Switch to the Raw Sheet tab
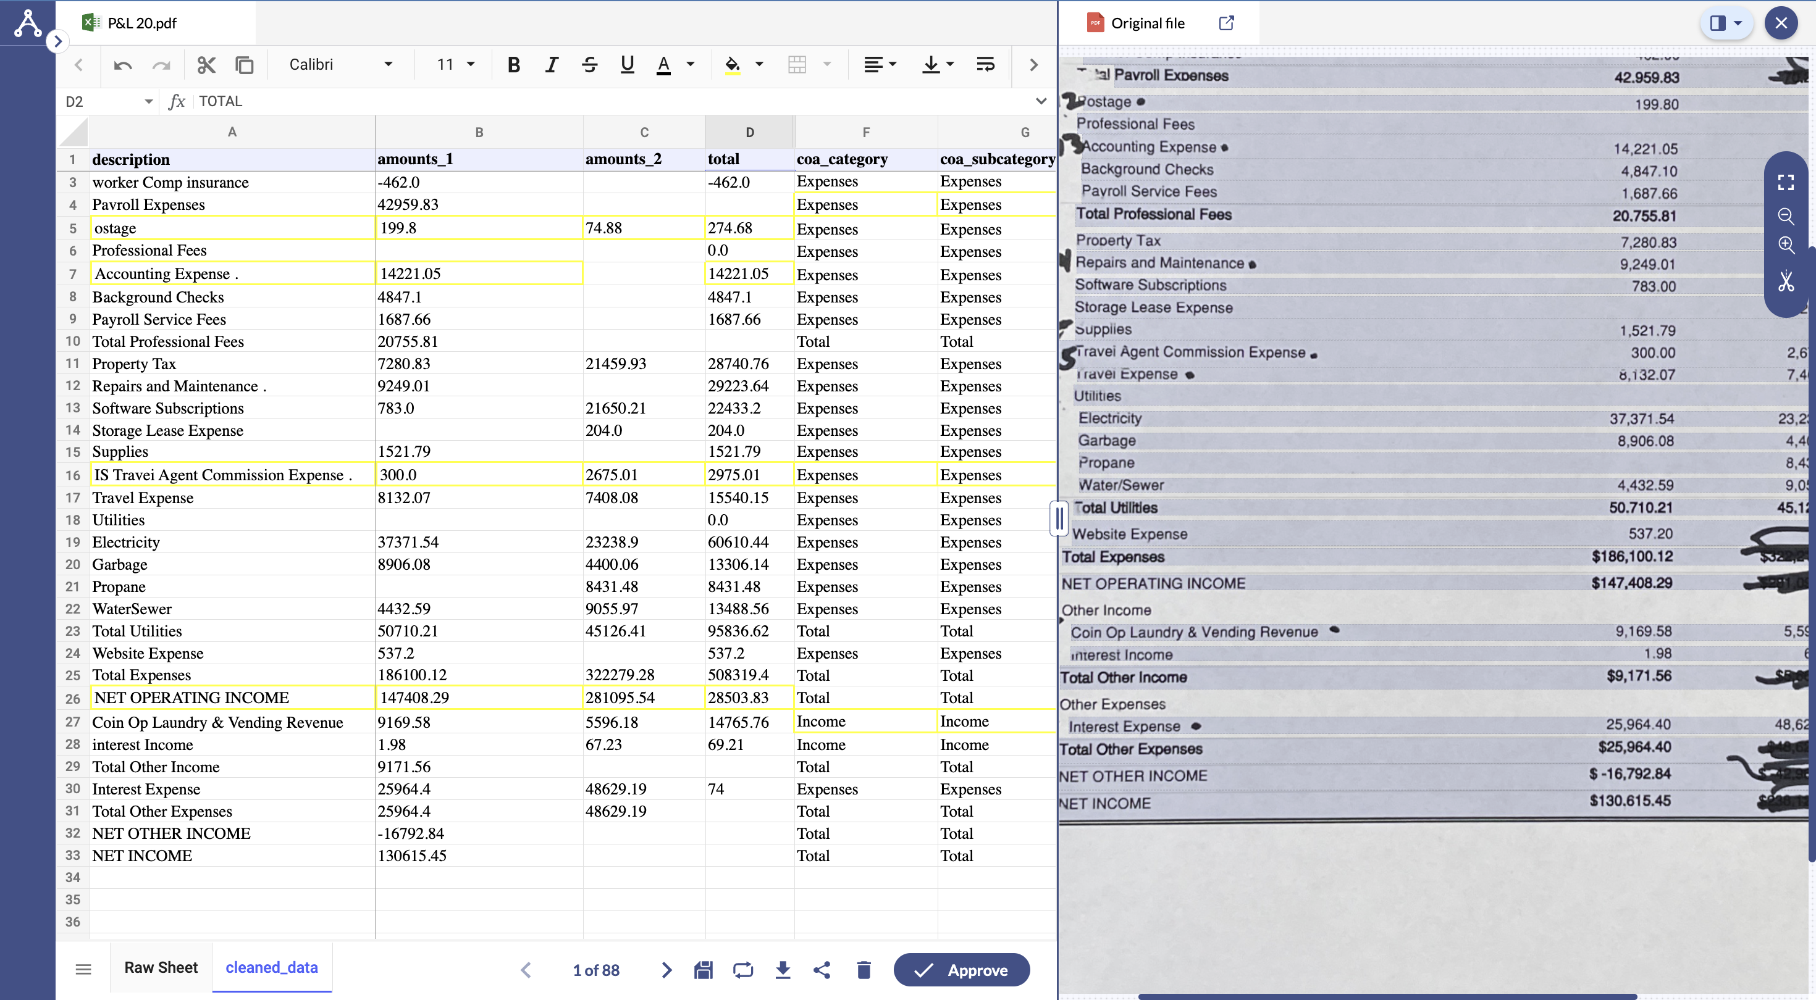The height and width of the screenshot is (1000, 1816). click(161, 967)
